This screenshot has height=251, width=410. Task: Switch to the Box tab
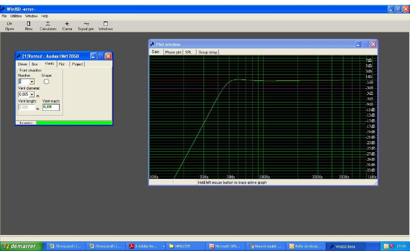(x=35, y=64)
